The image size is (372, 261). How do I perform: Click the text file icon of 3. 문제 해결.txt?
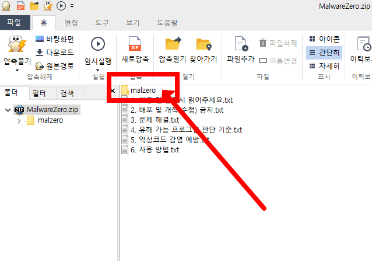click(125, 120)
